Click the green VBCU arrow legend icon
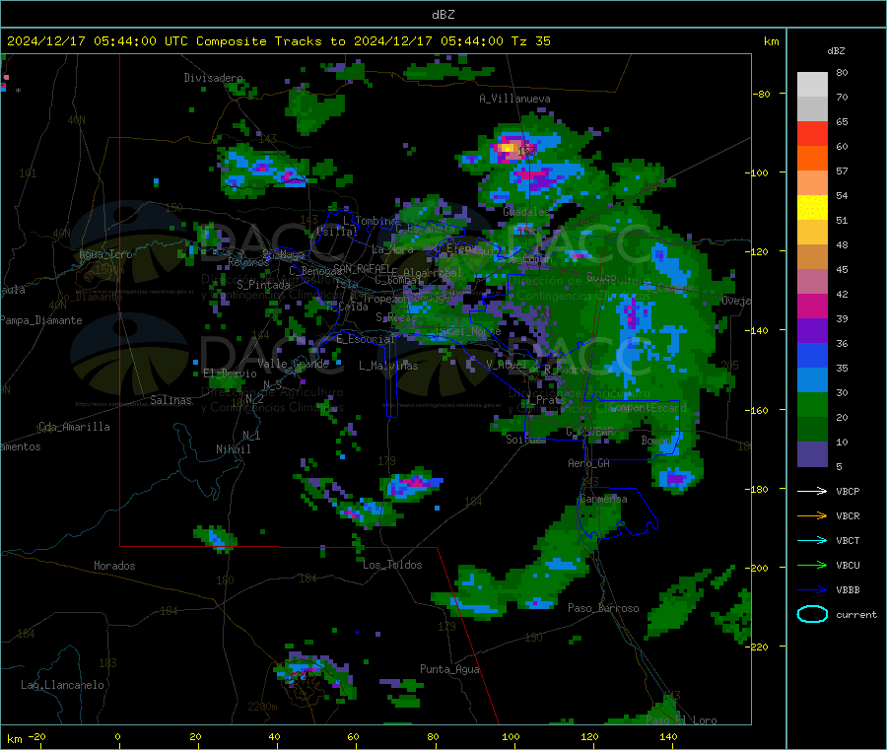887x750 pixels. pos(812,565)
